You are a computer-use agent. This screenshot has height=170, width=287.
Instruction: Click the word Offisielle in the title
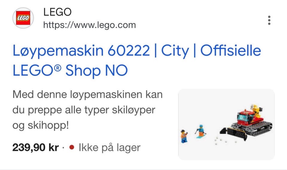(x=230, y=50)
